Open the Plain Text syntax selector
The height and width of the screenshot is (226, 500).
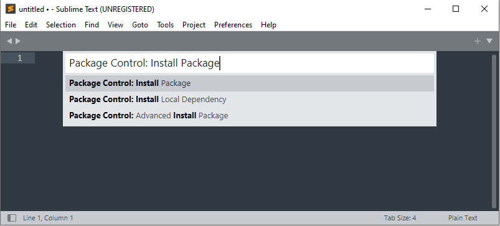463,218
